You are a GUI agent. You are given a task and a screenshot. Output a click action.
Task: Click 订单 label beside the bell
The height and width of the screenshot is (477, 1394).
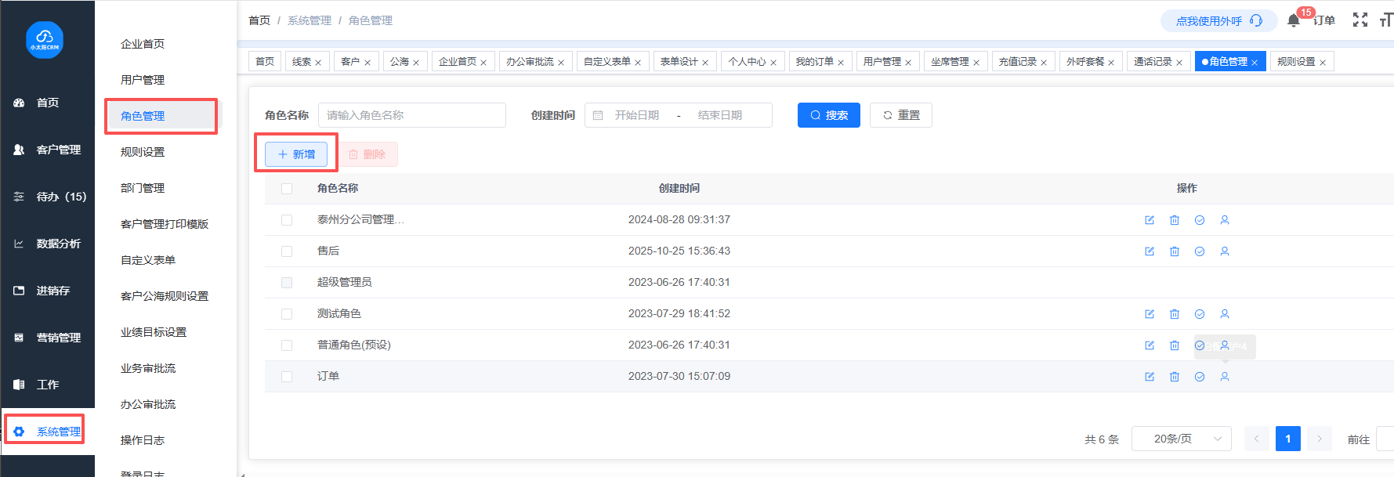[x=1324, y=20]
